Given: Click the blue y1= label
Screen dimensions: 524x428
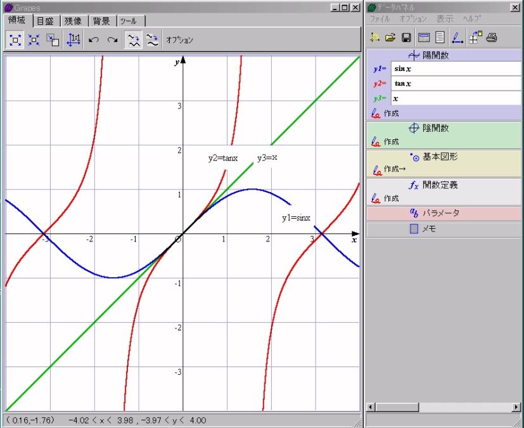Looking at the screenshot, I should (x=380, y=69).
